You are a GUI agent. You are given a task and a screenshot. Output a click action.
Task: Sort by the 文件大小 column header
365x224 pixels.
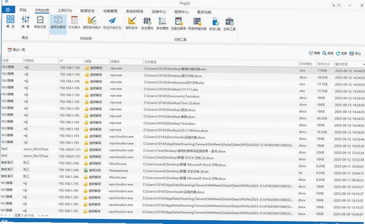point(325,64)
